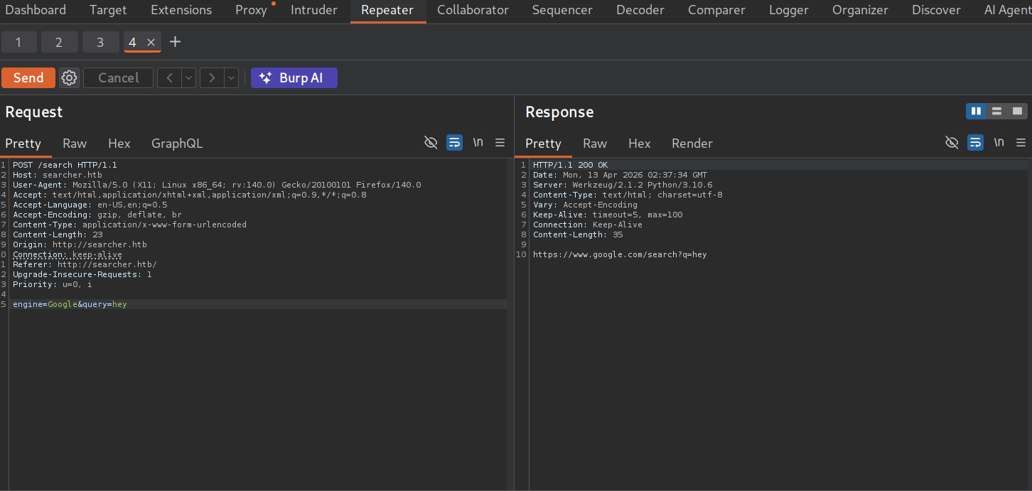Select Response Hex view tab
The image size is (1032, 491).
tap(640, 144)
